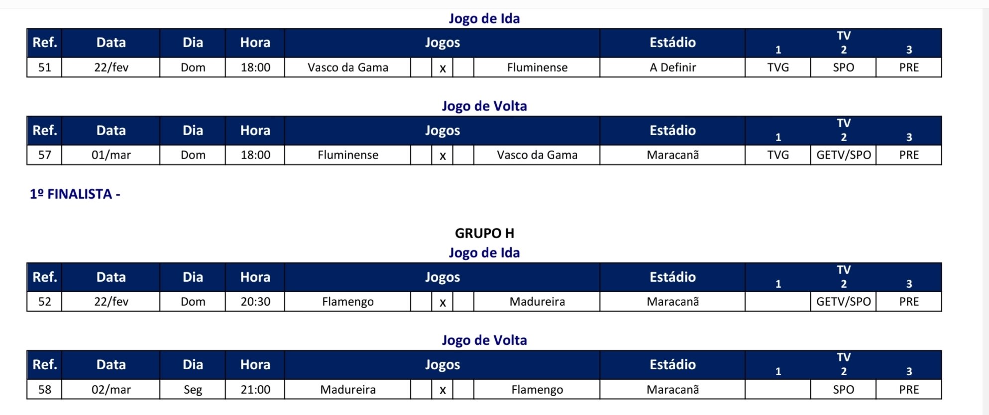Click the '21:00' kickoff time cell
The width and height of the screenshot is (989, 415).
pyautogui.click(x=255, y=390)
